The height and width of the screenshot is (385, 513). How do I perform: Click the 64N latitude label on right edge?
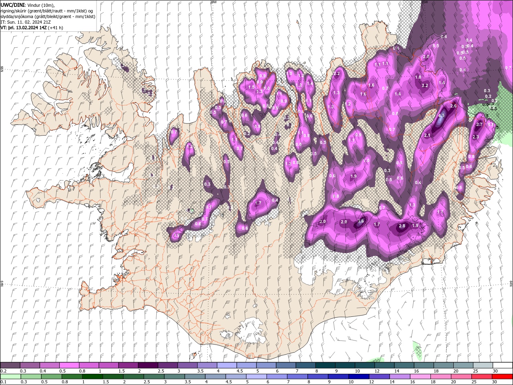(511, 283)
